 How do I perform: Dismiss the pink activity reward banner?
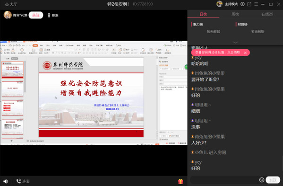[x=245, y=53]
